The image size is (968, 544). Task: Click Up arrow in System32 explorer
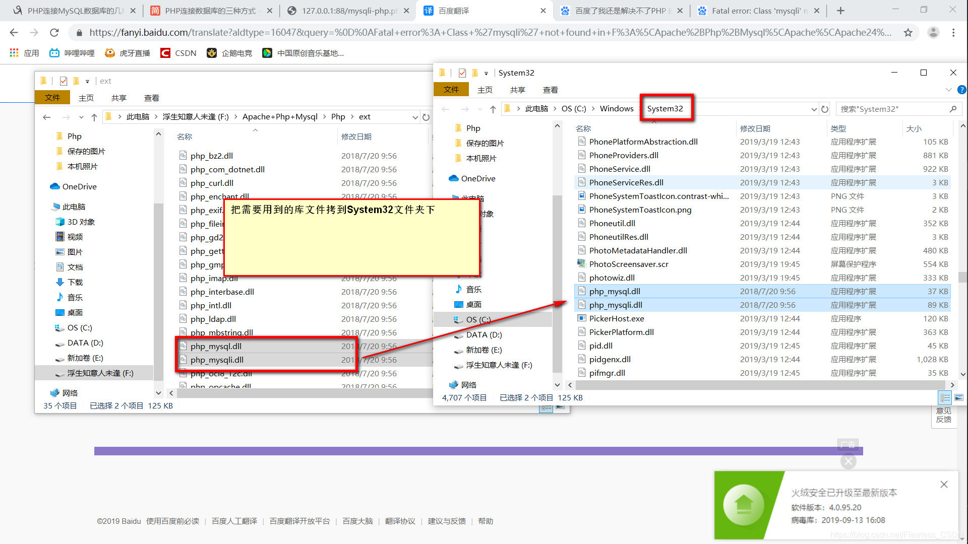tap(493, 109)
